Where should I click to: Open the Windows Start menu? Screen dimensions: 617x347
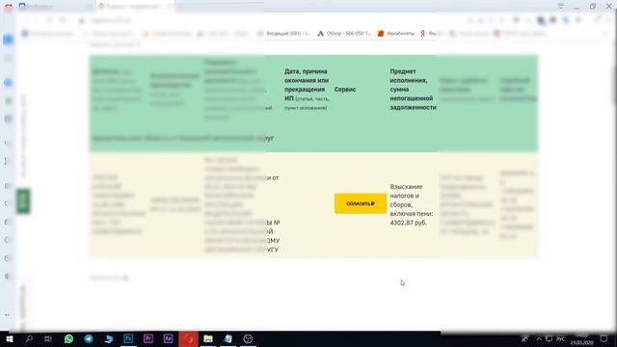point(9,338)
